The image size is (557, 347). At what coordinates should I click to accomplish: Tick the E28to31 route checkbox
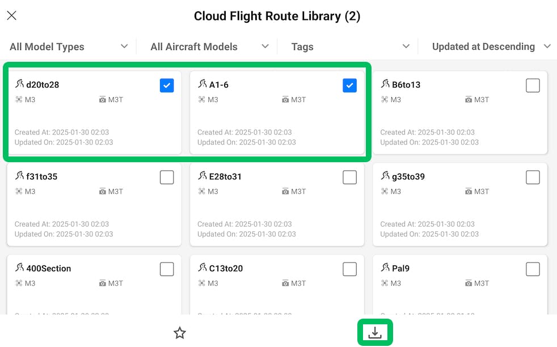pyautogui.click(x=350, y=177)
